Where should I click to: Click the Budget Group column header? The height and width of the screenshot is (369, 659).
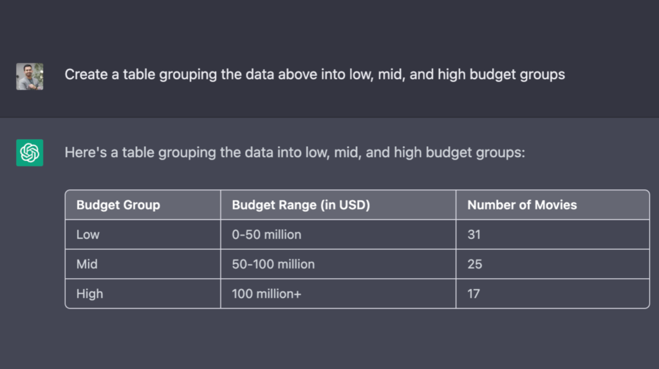tap(143, 205)
